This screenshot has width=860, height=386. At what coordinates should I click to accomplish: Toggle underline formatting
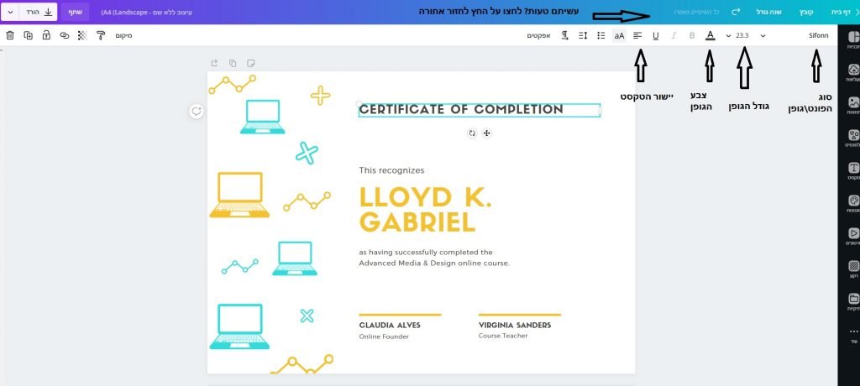click(x=656, y=36)
